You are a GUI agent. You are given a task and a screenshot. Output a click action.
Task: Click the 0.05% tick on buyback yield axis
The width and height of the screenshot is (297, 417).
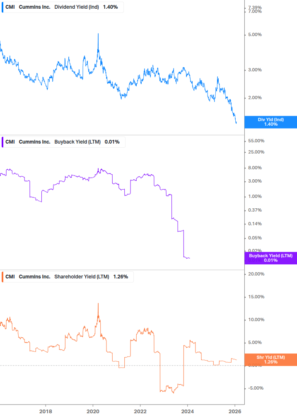(x=255, y=238)
